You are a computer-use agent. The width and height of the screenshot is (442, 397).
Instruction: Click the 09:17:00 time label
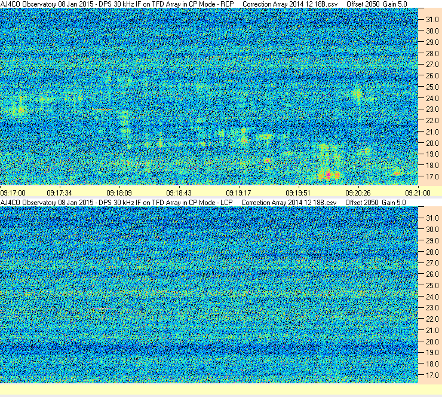pyautogui.click(x=13, y=193)
